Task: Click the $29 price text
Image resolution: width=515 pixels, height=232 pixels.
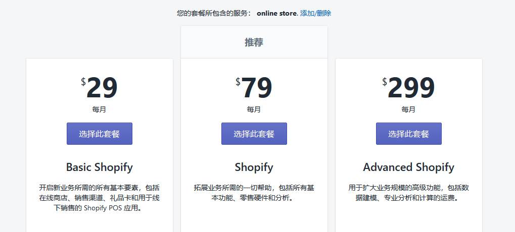Action: coord(99,88)
